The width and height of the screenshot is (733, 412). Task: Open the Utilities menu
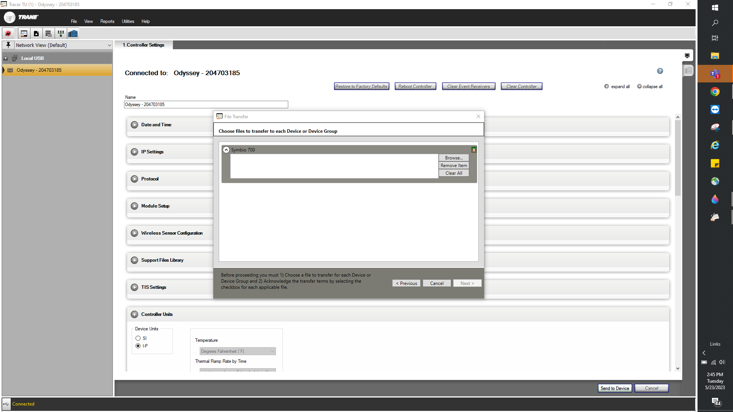(x=128, y=21)
